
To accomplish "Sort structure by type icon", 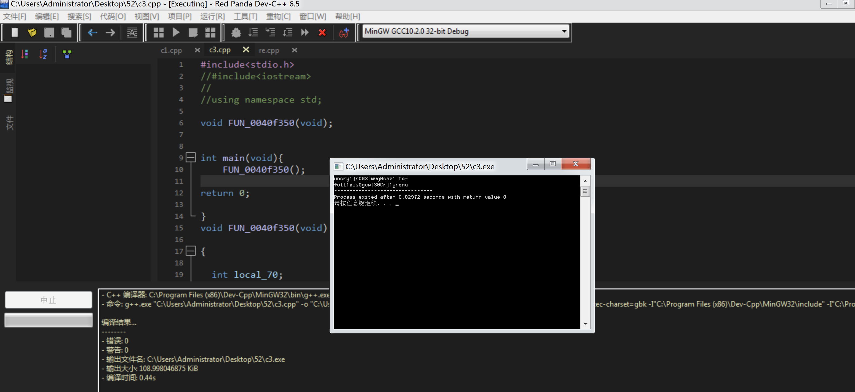I will click(x=25, y=54).
